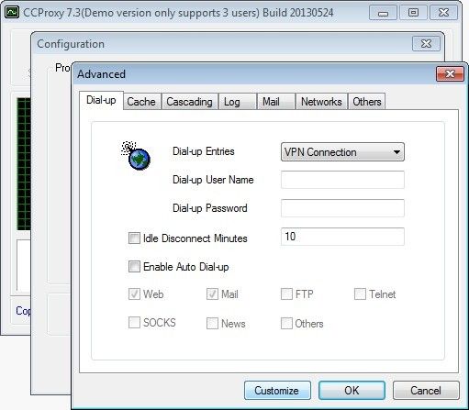Enable Idle Disconnect Minutes checkbox
Screen dimensions: 469x410
tap(134, 238)
